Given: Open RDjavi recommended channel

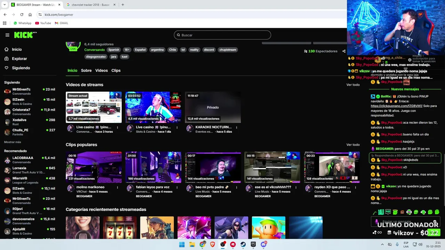Looking at the screenshot, I should [30, 211].
